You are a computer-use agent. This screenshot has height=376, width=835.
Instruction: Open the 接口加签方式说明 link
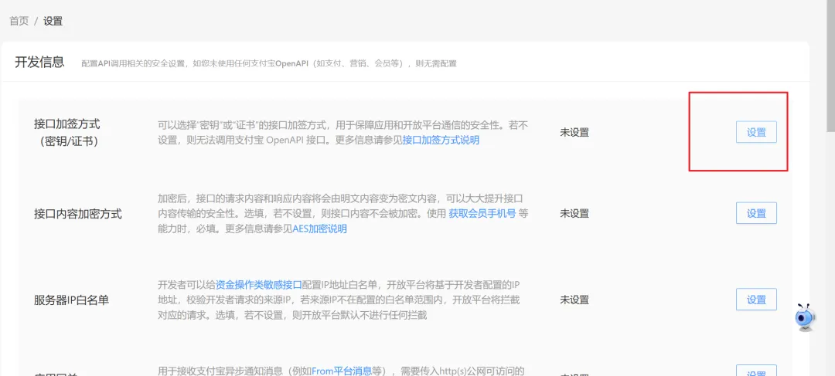click(441, 140)
